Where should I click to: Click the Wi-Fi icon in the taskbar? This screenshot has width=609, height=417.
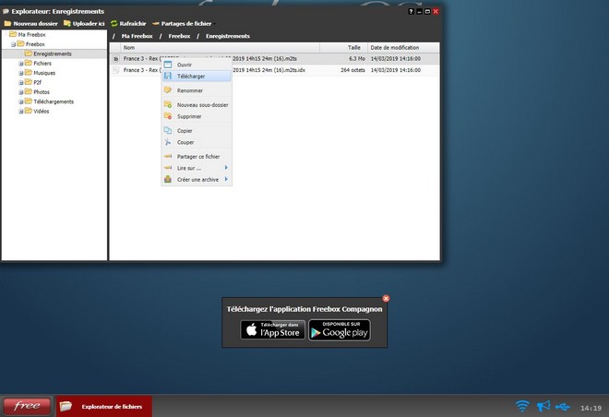pos(523,406)
